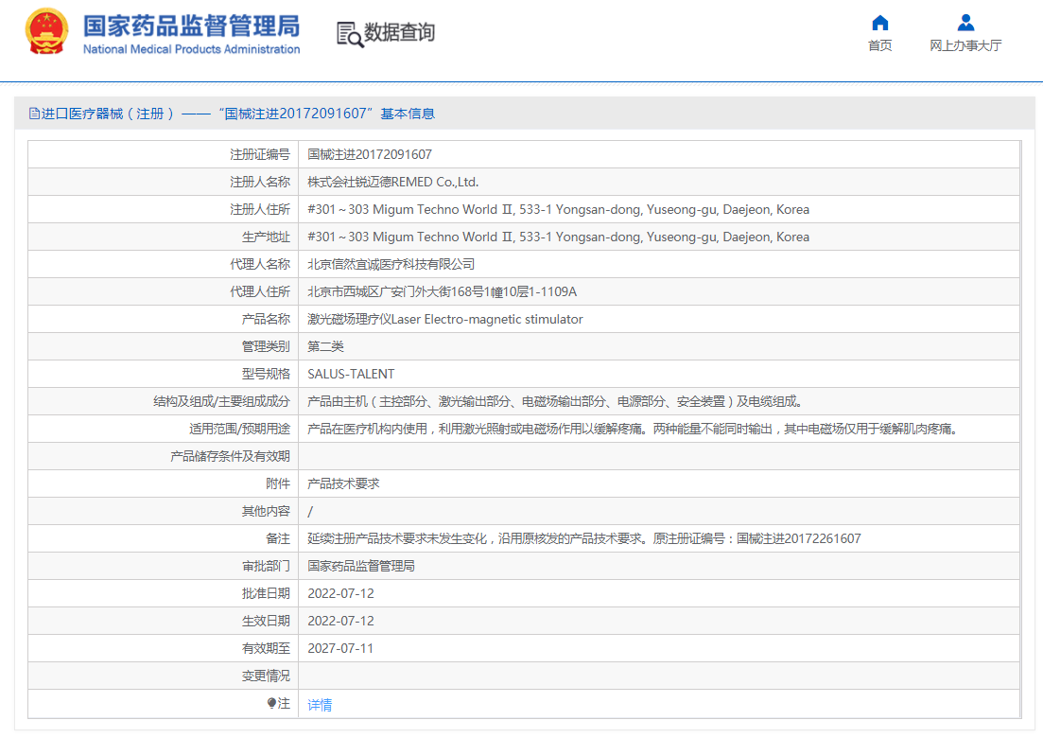Viewport: 1043px width, 738px height.
Task: Click the 注册证编号 row label
Action: (260, 154)
